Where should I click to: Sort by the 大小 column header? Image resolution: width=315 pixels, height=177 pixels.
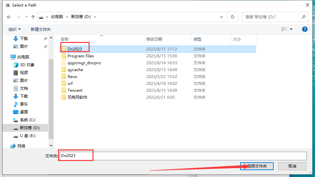click(x=244, y=39)
